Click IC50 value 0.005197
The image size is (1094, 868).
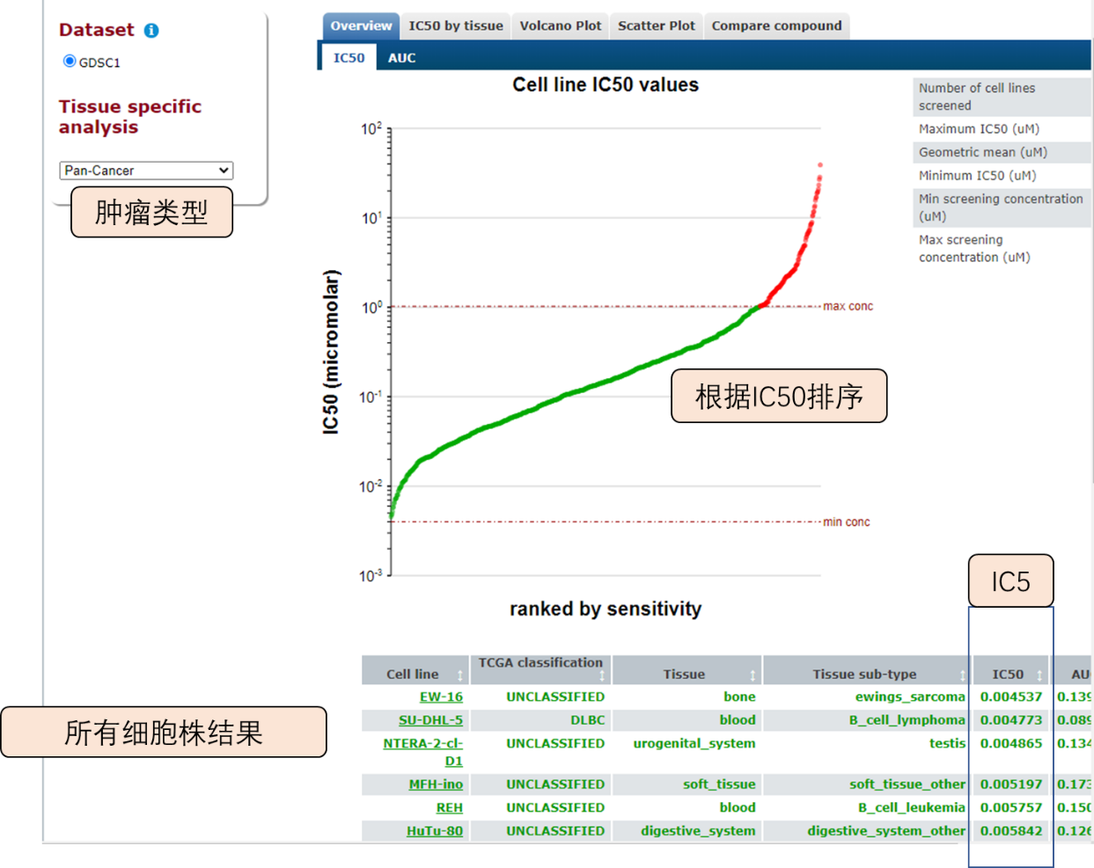point(1010,784)
